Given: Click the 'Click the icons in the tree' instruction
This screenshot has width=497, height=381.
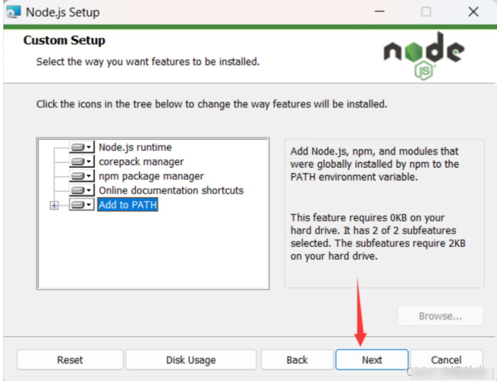Looking at the screenshot, I should coord(212,104).
